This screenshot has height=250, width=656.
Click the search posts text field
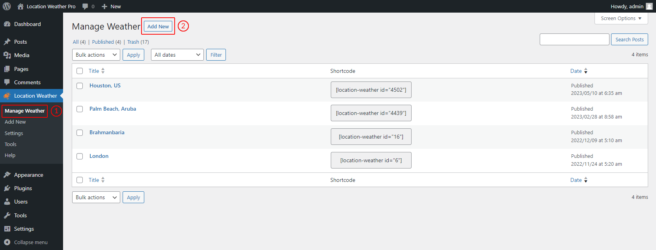tap(574, 39)
